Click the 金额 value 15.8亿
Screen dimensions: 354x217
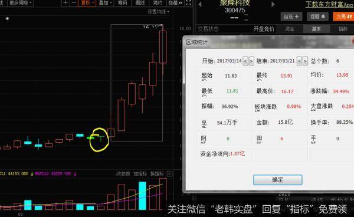(286, 122)
